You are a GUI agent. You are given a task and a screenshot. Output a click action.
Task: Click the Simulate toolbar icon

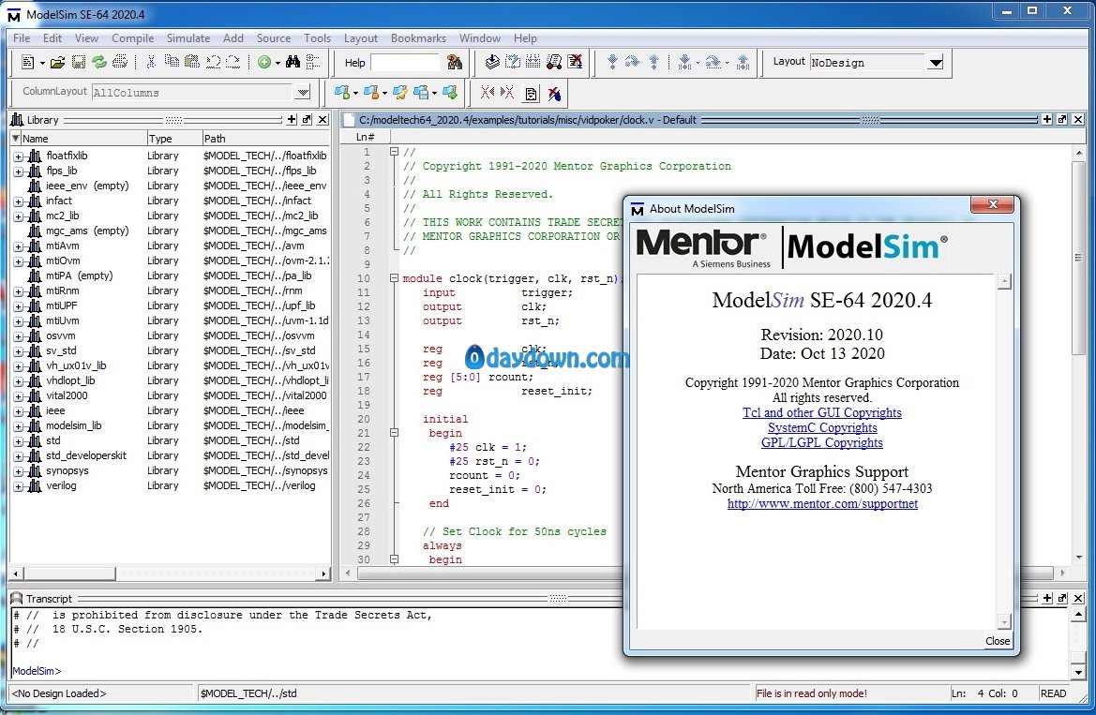click(x=553, y=62)
